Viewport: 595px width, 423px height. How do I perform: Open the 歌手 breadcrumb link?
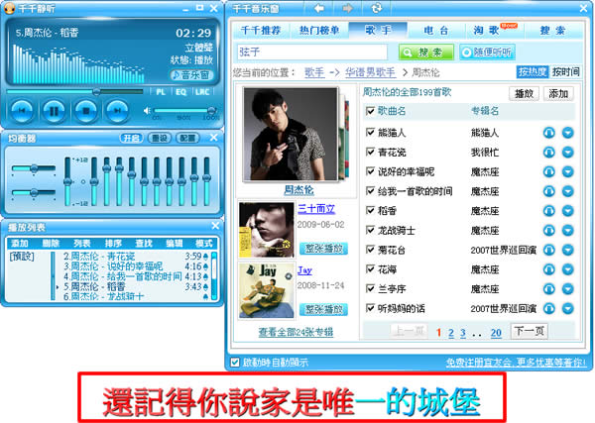(314, 72)
